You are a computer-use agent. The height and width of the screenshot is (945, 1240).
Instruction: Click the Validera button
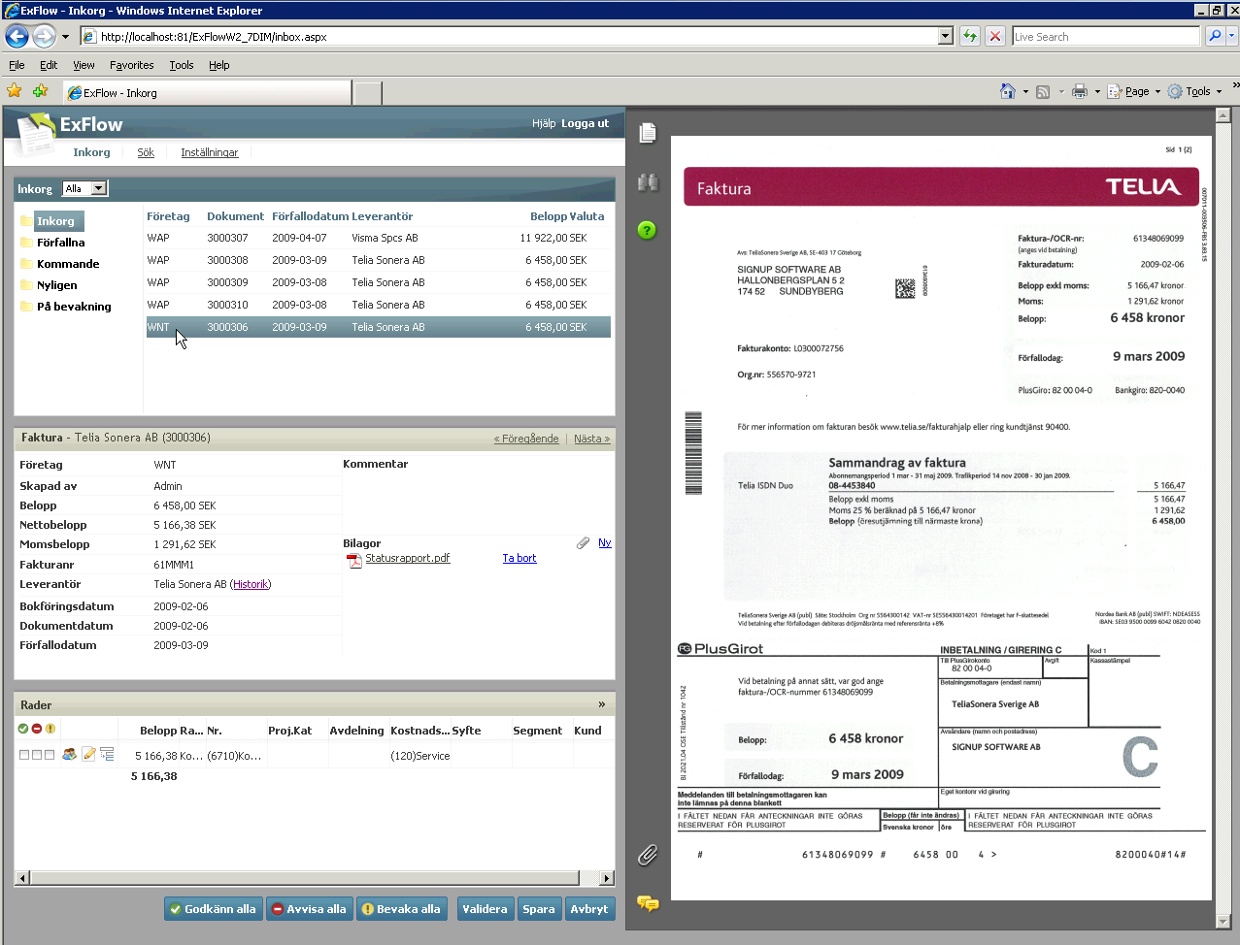click(485, 909)
